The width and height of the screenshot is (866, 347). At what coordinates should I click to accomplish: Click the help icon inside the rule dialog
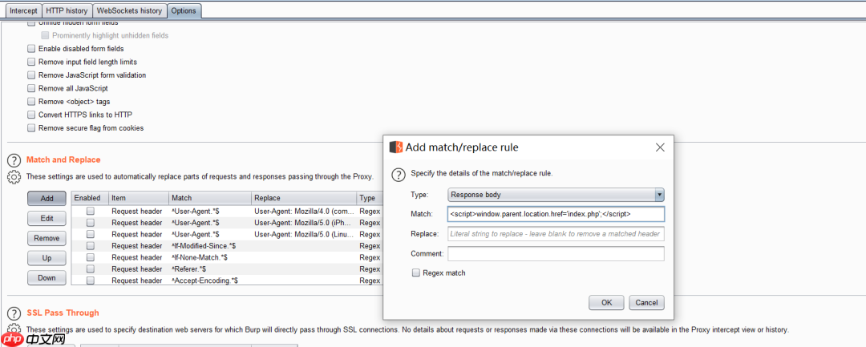[398, 173]
